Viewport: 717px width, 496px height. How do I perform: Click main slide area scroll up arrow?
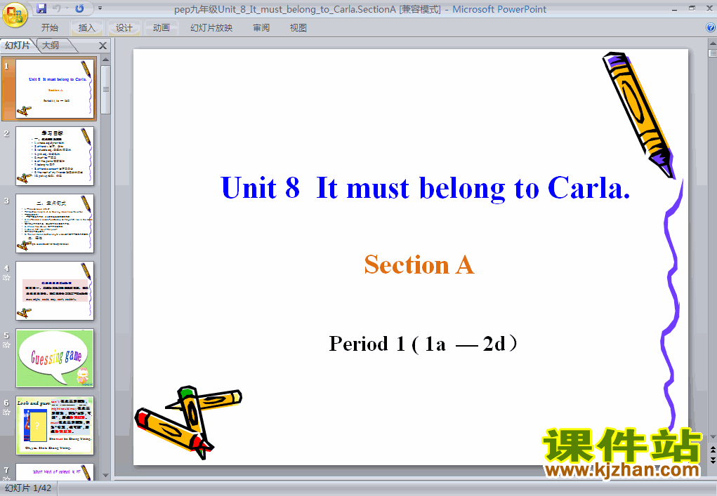(x=712, y=43)
